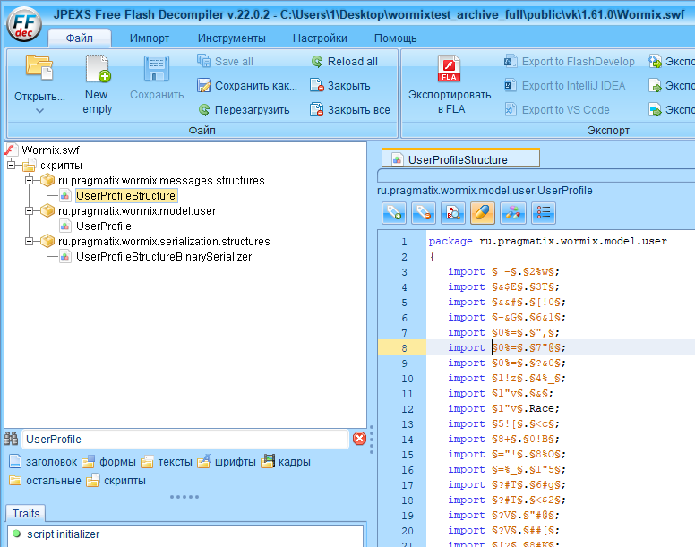
Task: Click Reload all in the ribbon
Action: (x=345, y=61)
